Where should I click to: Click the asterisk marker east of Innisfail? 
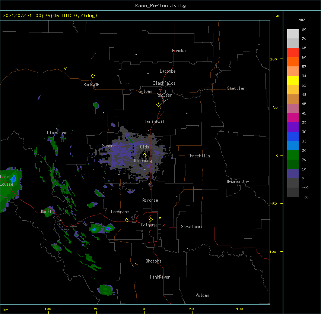pyautogui.click(x=187, y=113)
